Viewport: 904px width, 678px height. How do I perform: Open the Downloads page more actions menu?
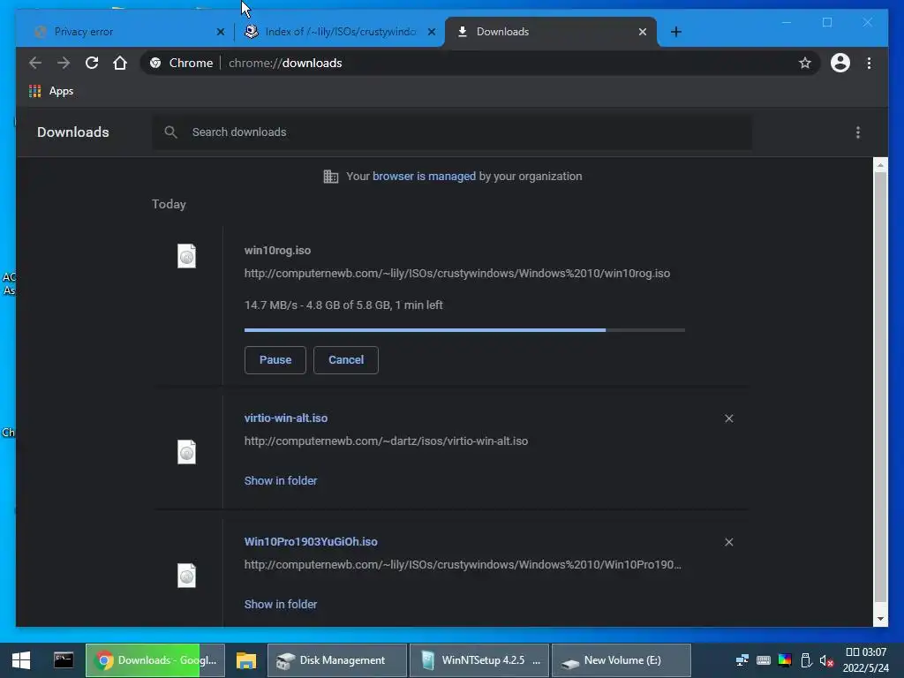point(858,132)
